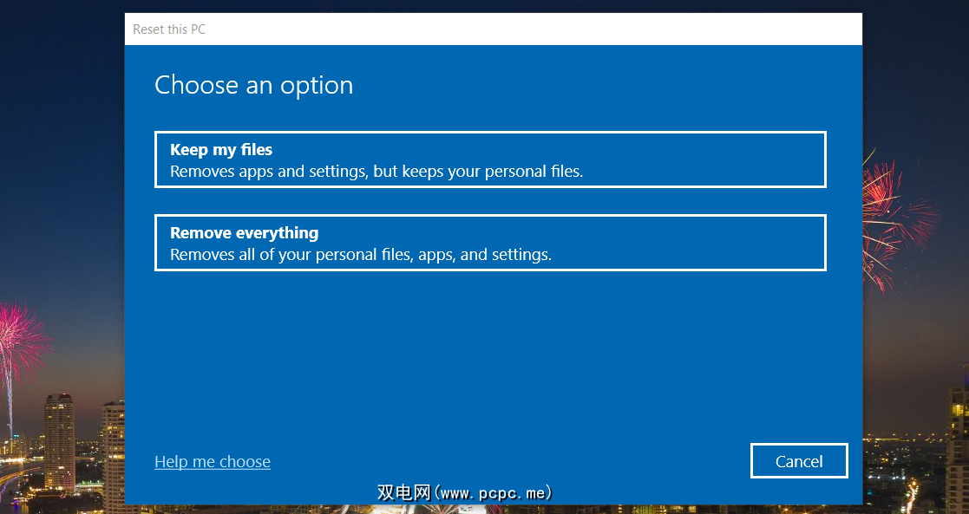The image size is (969, 514).
Task: Click the tall lit building at lower left
Action: (x=59, y=442)
